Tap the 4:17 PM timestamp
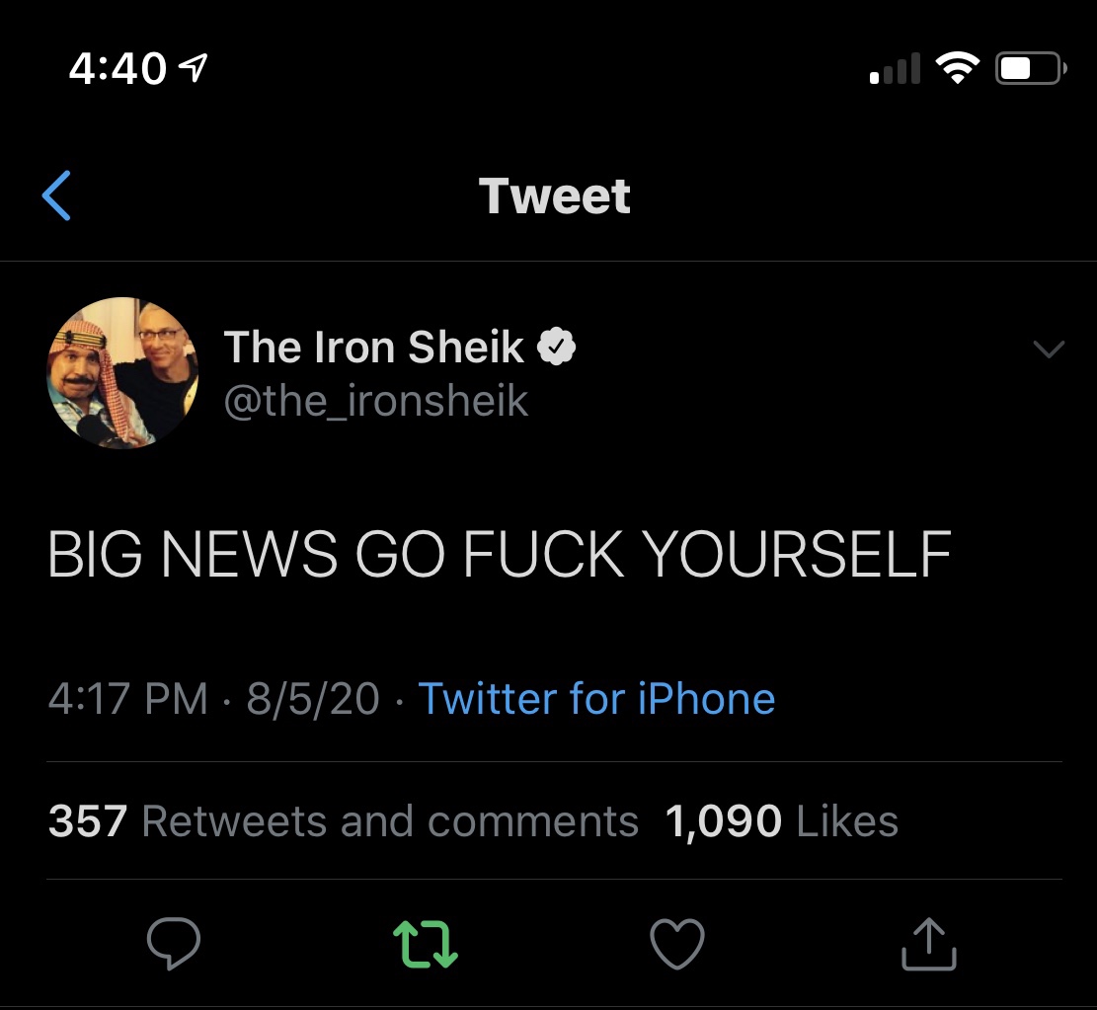 point(127,699)
